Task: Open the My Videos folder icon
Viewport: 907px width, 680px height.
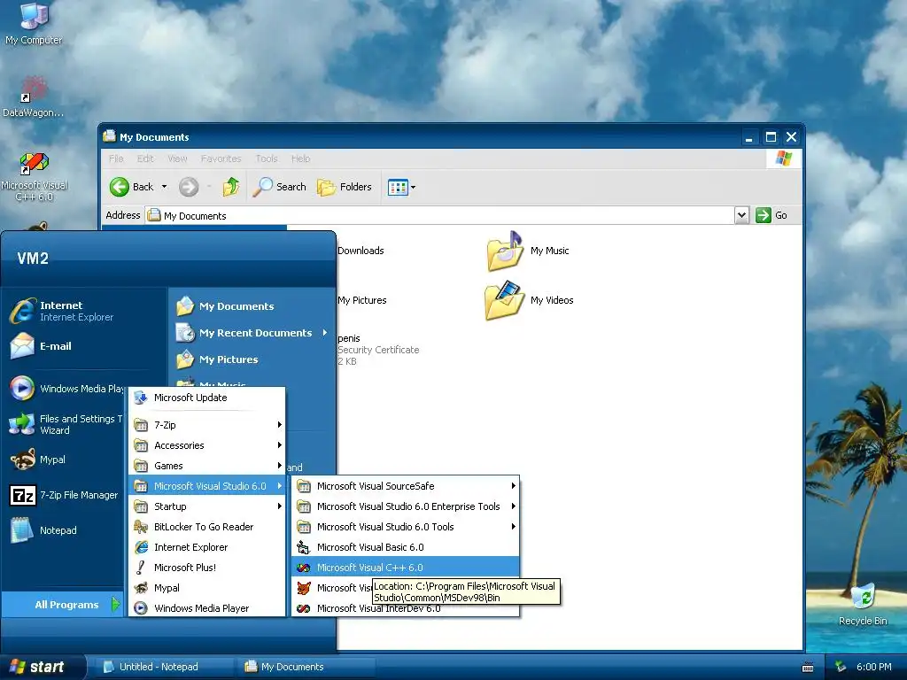Action: pos(504,300)
